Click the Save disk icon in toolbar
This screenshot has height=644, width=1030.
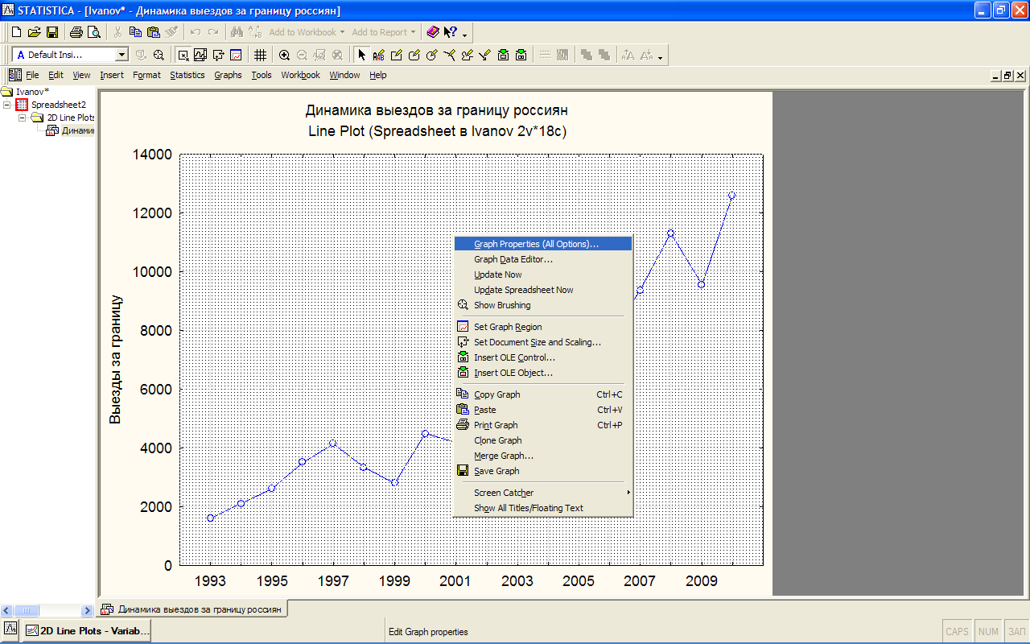(x=51, y=32)
